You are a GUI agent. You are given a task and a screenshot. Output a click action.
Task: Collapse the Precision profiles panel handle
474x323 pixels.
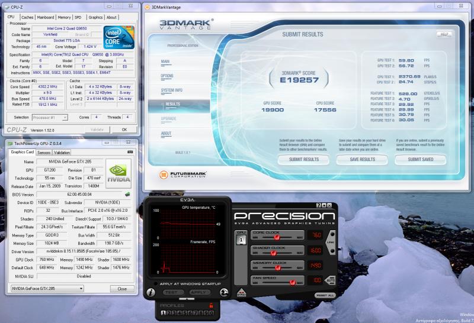(187, 299)
